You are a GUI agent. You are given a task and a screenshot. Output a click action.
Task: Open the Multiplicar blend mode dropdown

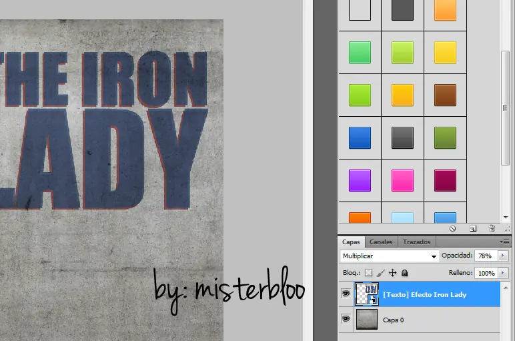[x=390, y=256]
